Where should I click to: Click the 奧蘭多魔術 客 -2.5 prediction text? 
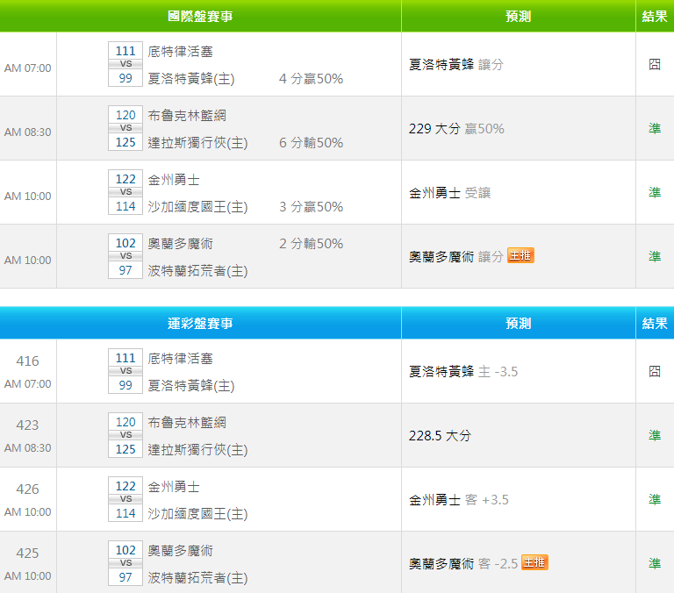point(463,563)
